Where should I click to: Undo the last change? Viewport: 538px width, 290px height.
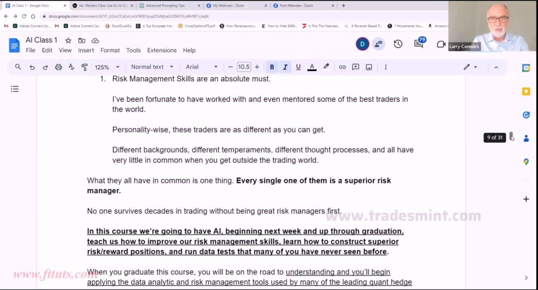pyautogui.click(x=32, y=67)
